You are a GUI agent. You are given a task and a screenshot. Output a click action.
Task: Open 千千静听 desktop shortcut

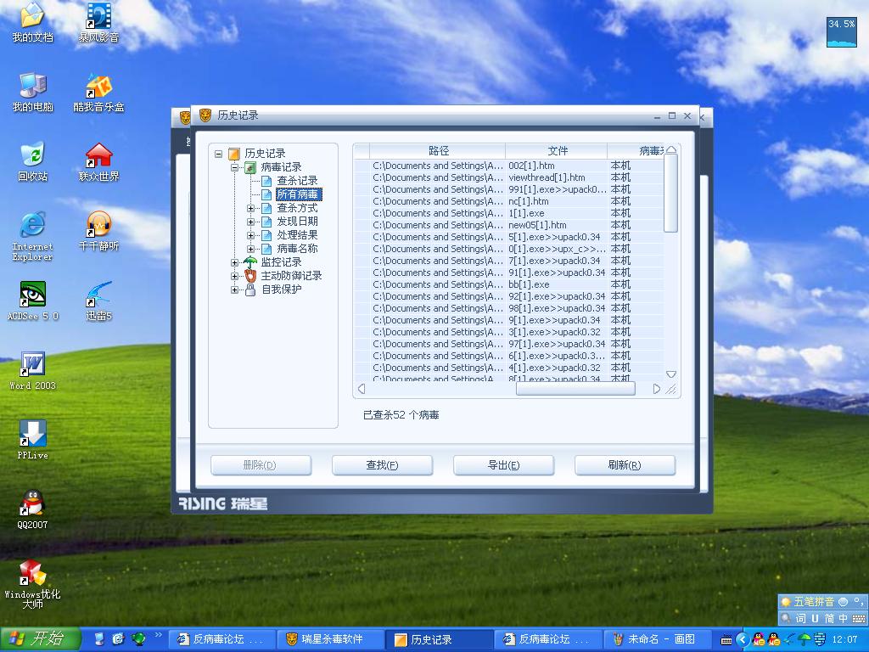[x=98, y=231]
